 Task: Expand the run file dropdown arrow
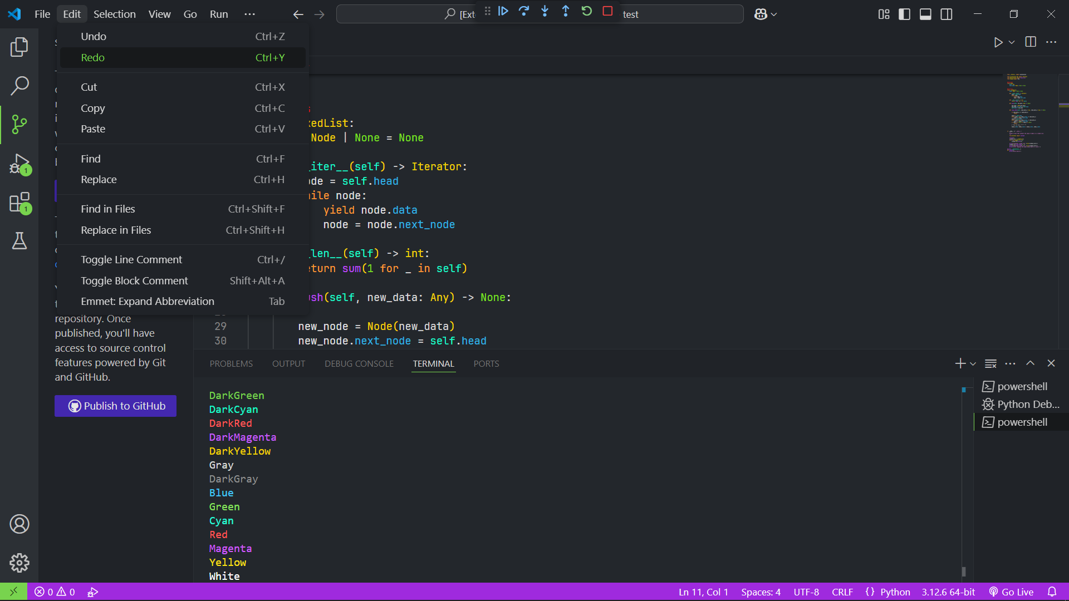tap(1012, 42)
